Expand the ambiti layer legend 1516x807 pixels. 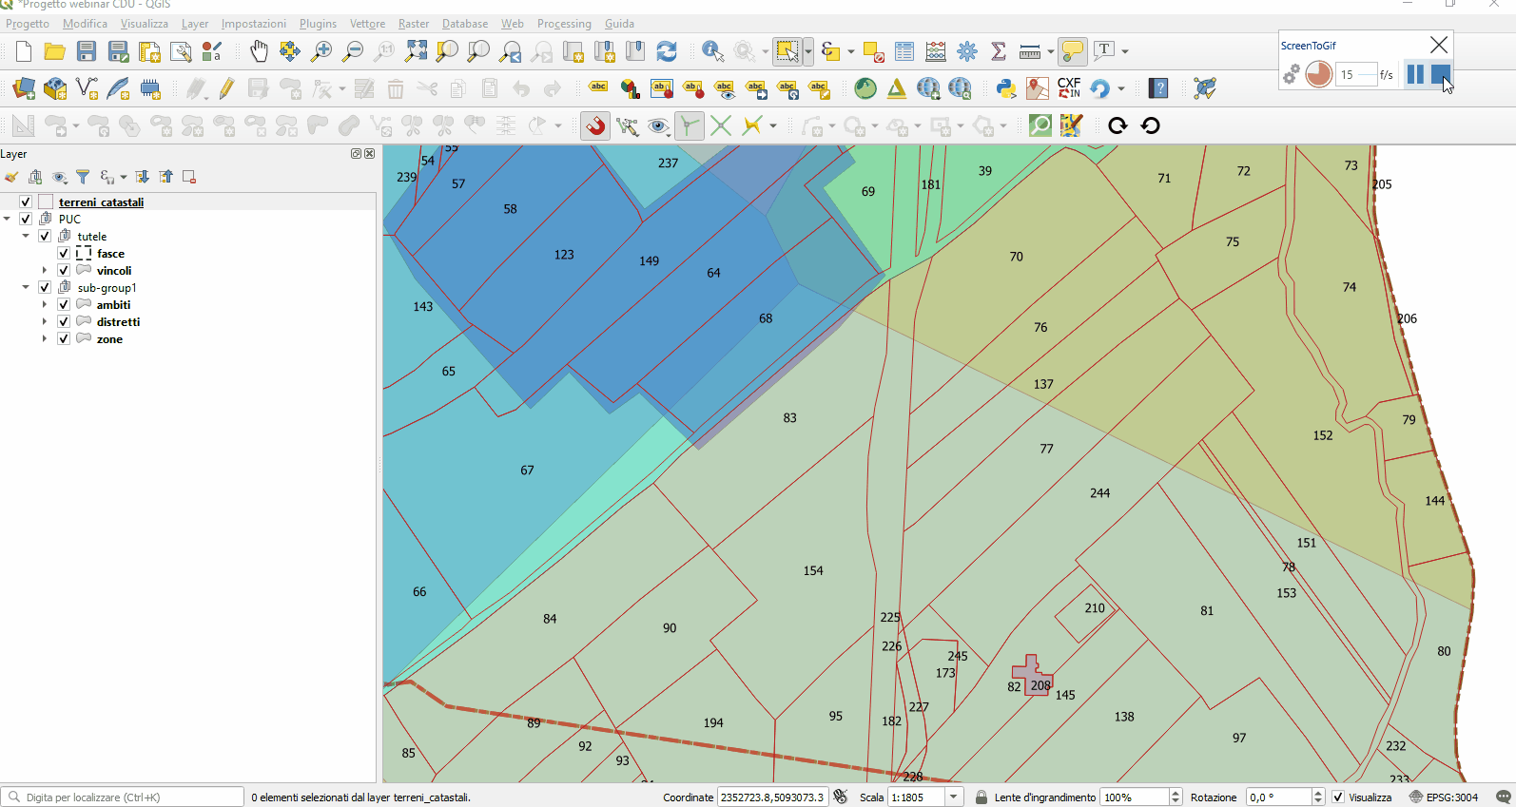(45, 304)
